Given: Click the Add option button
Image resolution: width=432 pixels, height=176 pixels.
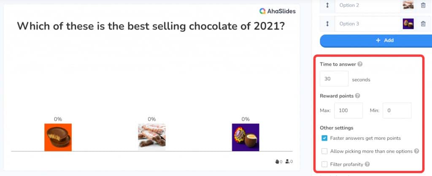Looking at the screenshot, I should [375, 40].
